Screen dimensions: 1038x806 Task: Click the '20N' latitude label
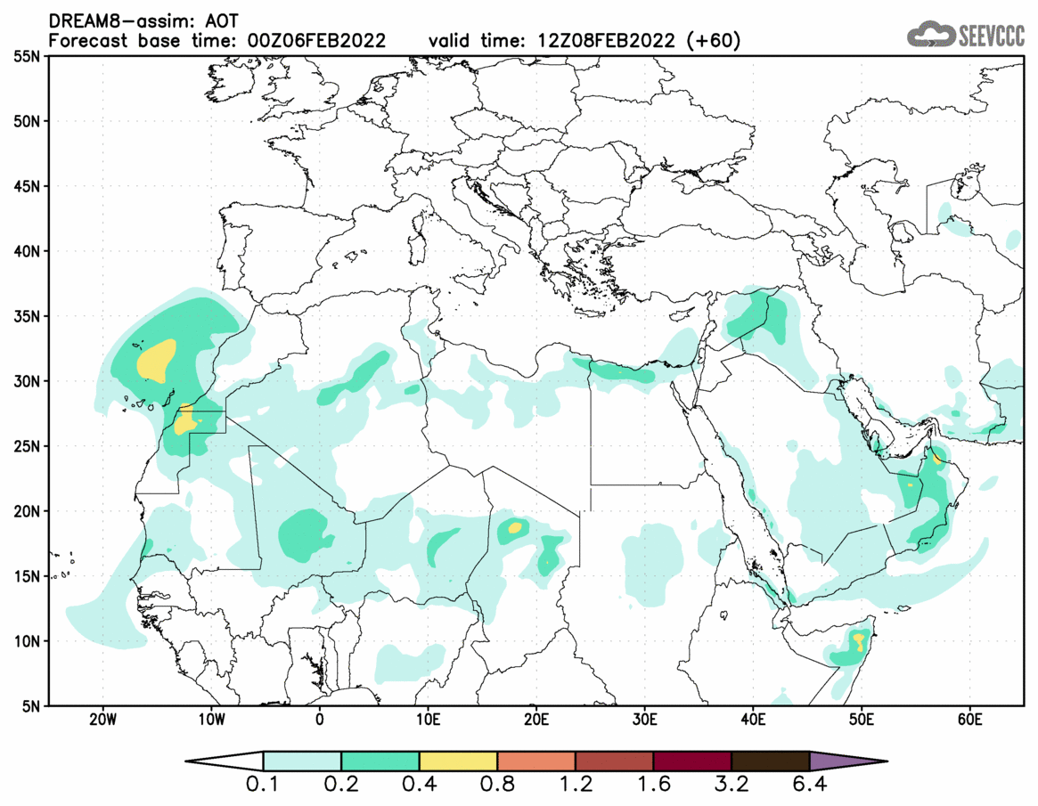click(27, 511)
